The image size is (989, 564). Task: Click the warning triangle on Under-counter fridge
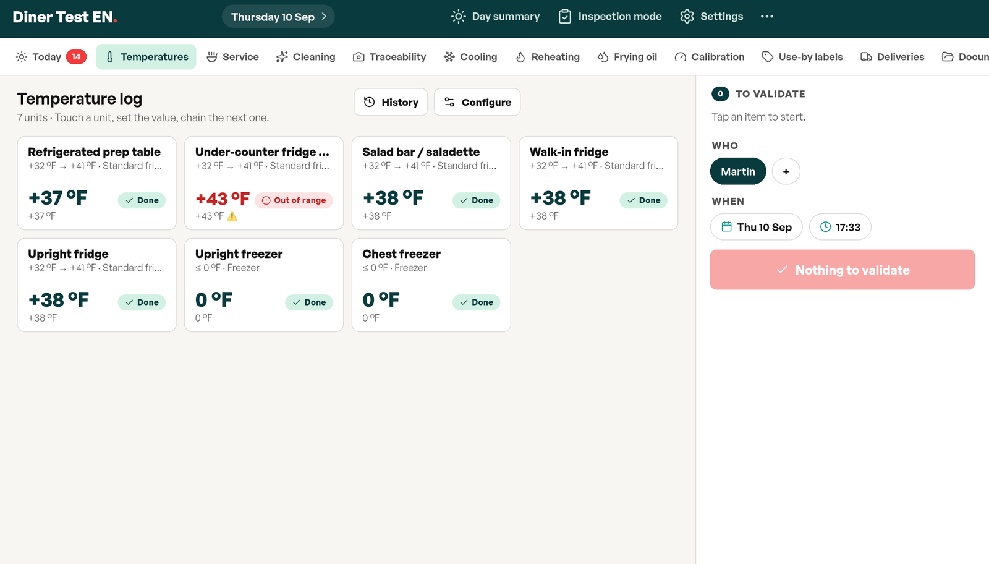coord(232,216)
